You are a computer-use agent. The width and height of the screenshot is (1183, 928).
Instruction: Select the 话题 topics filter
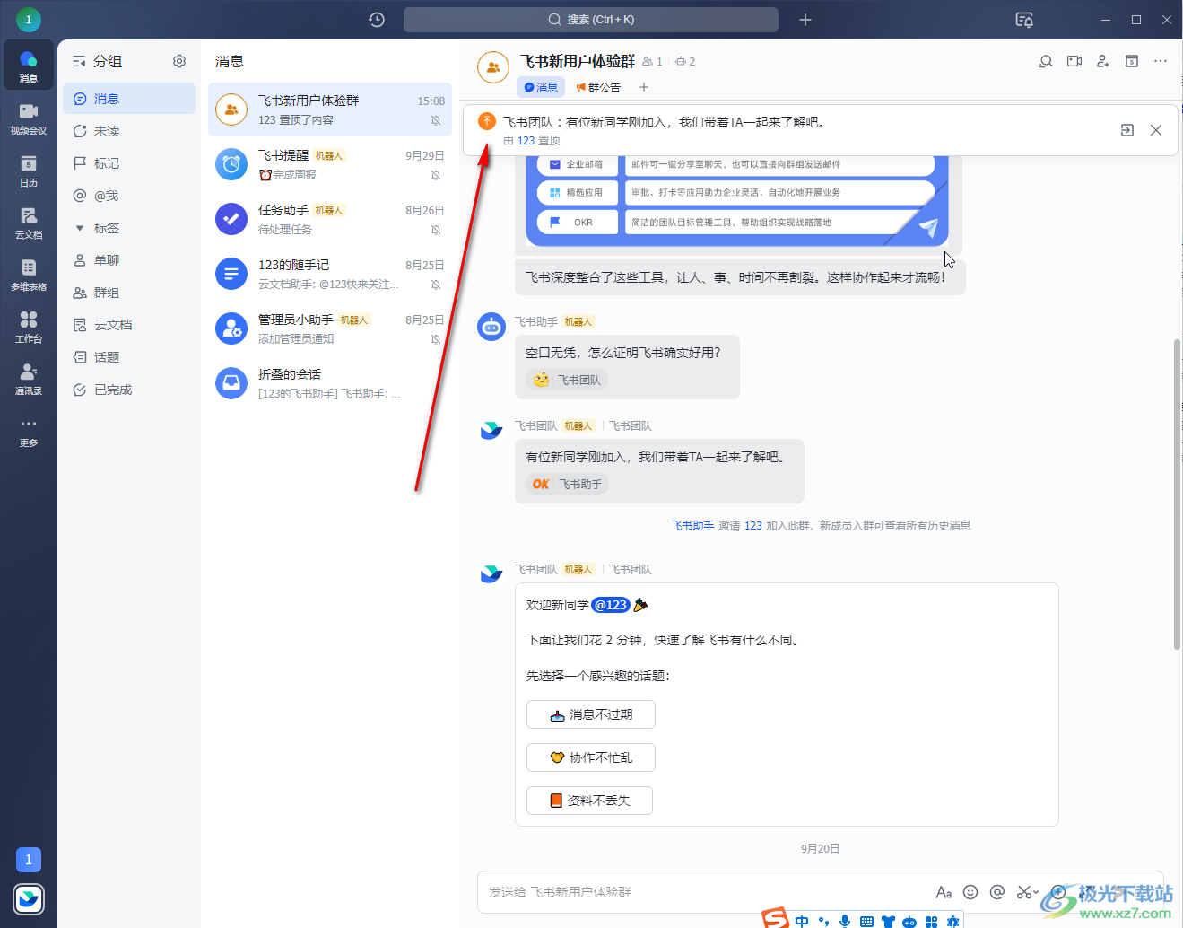click(129, 357)
